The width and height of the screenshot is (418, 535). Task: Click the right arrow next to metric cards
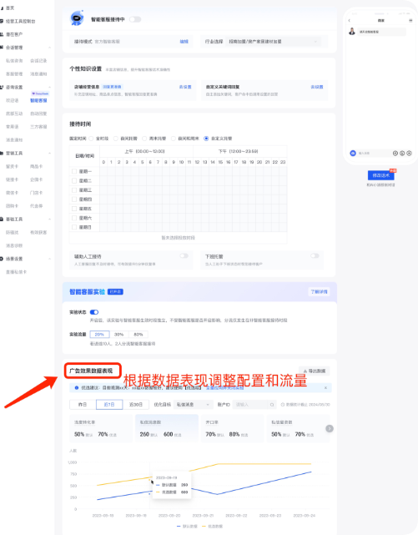330,428
